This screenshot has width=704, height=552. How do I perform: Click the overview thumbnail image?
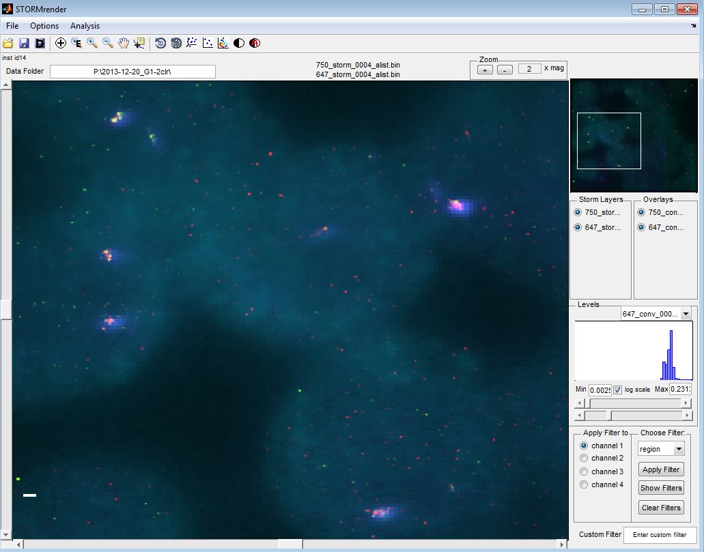click(x=634, y=136)
